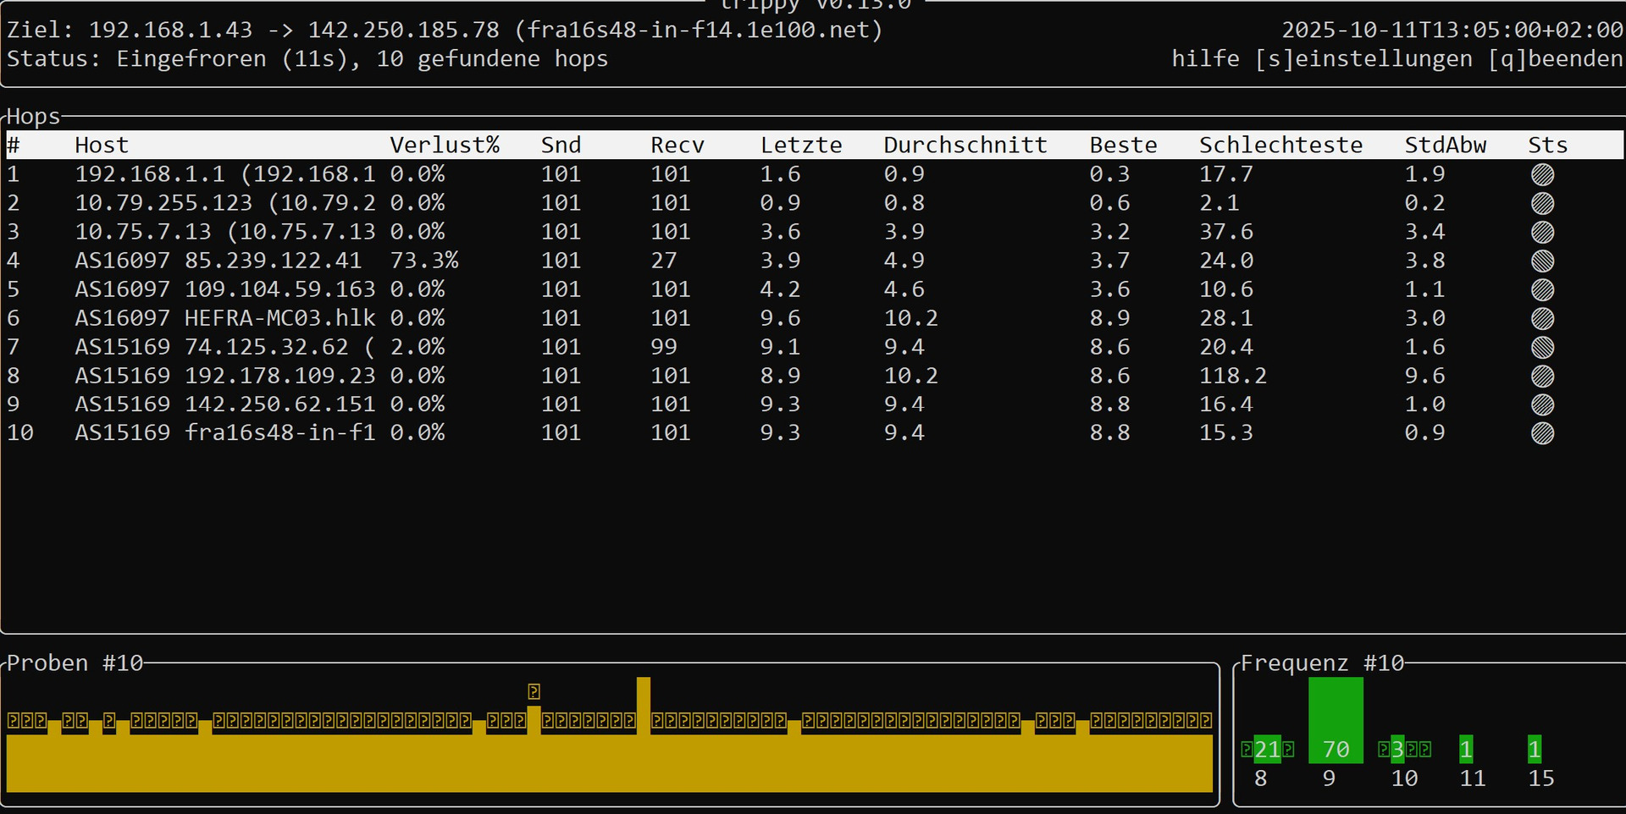Click status icon of hop 3 row
Viewport: 1626px width, 814px height.
coord(1542,232)
